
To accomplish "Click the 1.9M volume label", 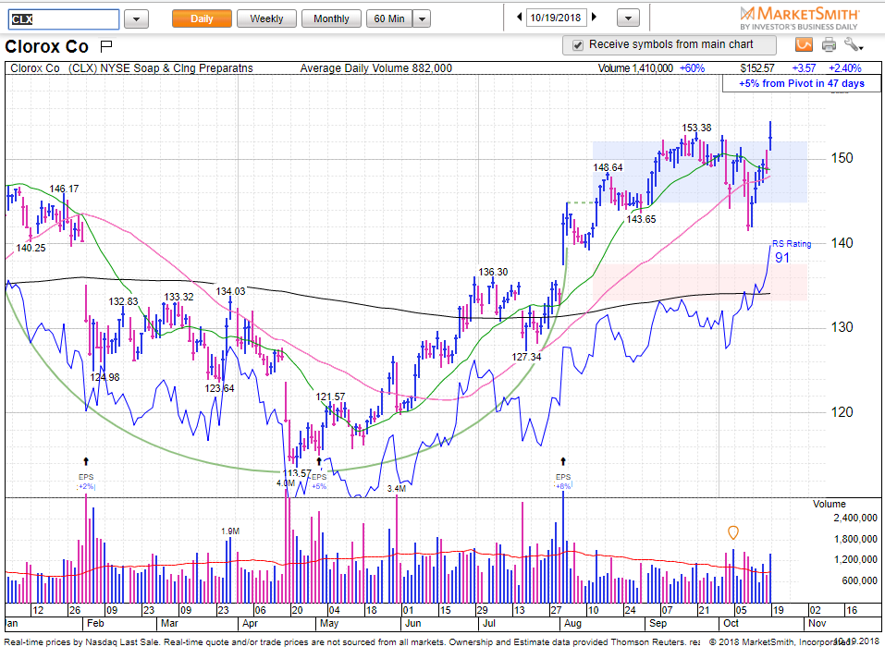I will 230,531.
